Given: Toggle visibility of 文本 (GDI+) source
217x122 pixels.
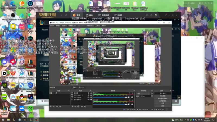Looking at the screenshot, I should point(88,97).
